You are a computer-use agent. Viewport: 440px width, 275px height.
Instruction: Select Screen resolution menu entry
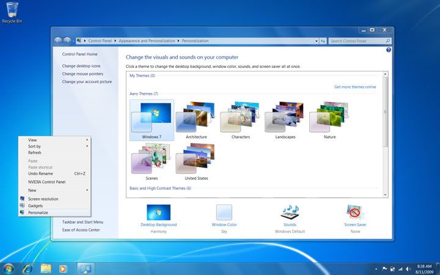tap(55, 199)
